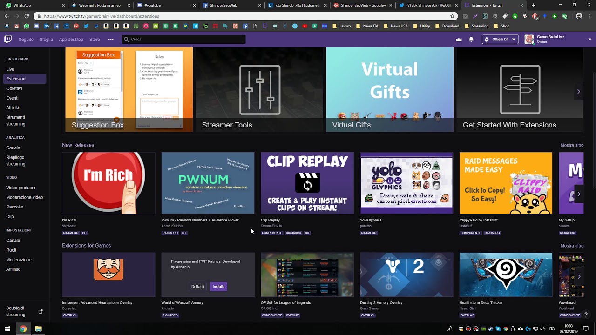This screenshot has height=335, width=596.
Task: Show more New Releases via Mostra altro
Action: click(572, 145)
